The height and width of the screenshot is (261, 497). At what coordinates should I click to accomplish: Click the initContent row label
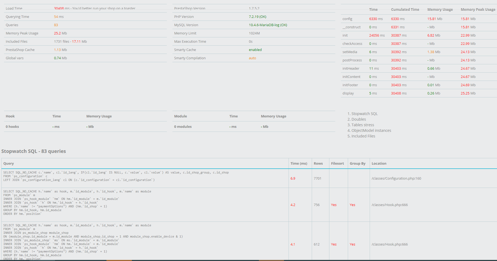(351, 77)
